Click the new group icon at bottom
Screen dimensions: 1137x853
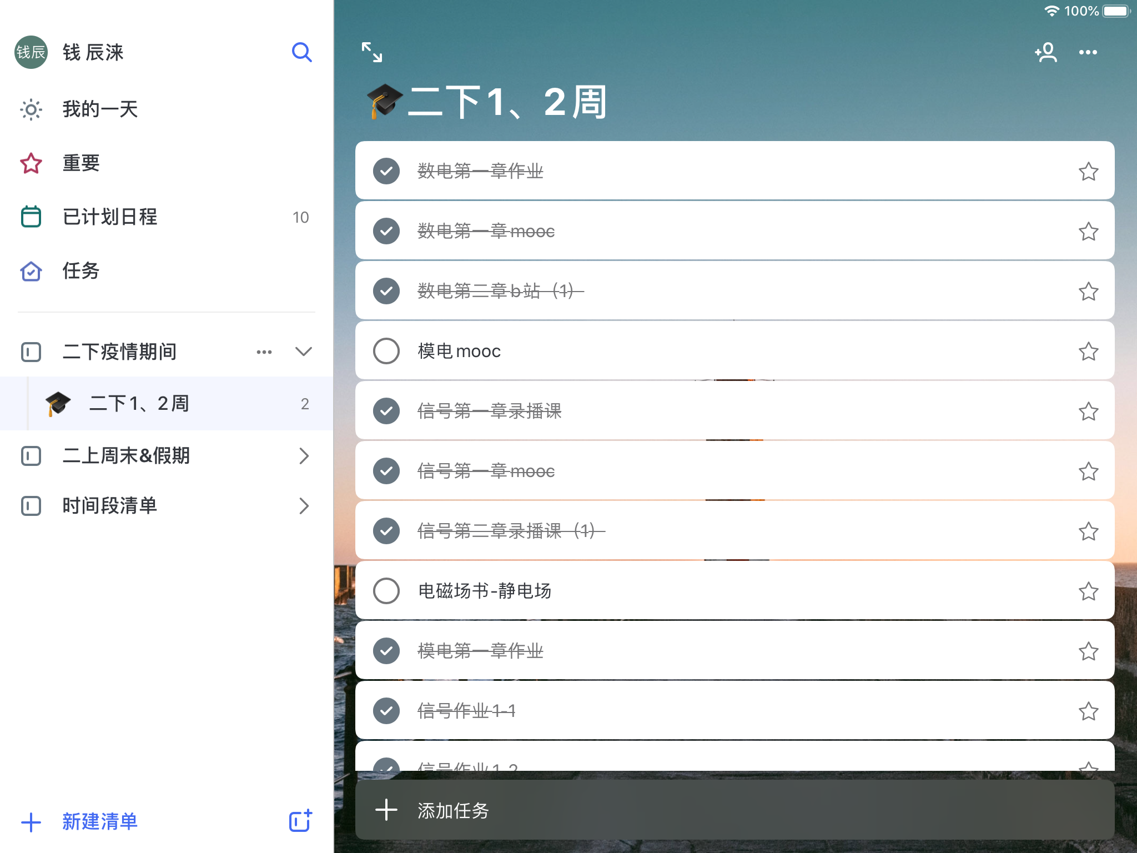tap(300, 821)
